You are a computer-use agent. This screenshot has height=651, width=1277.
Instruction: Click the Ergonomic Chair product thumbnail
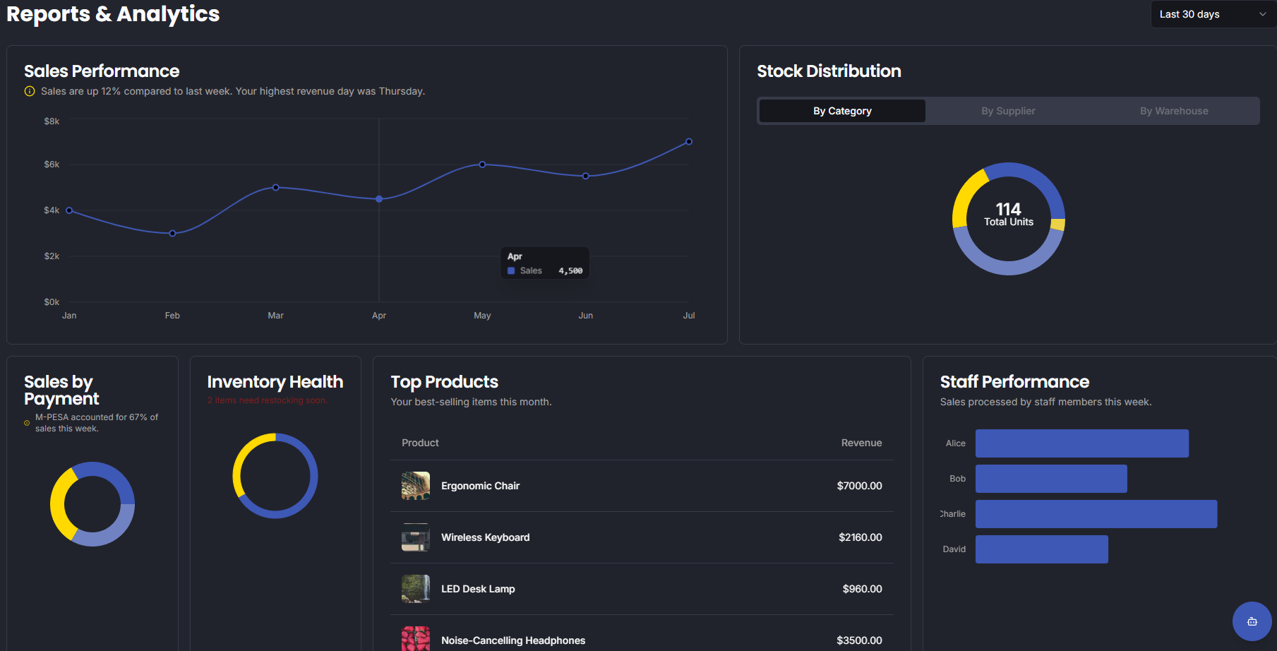(415, 485)
